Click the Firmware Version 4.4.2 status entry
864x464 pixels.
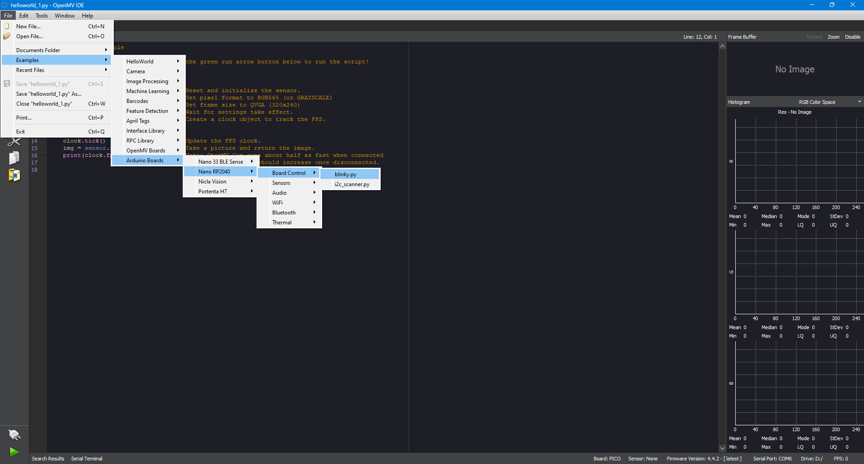(x=704, y=459)
